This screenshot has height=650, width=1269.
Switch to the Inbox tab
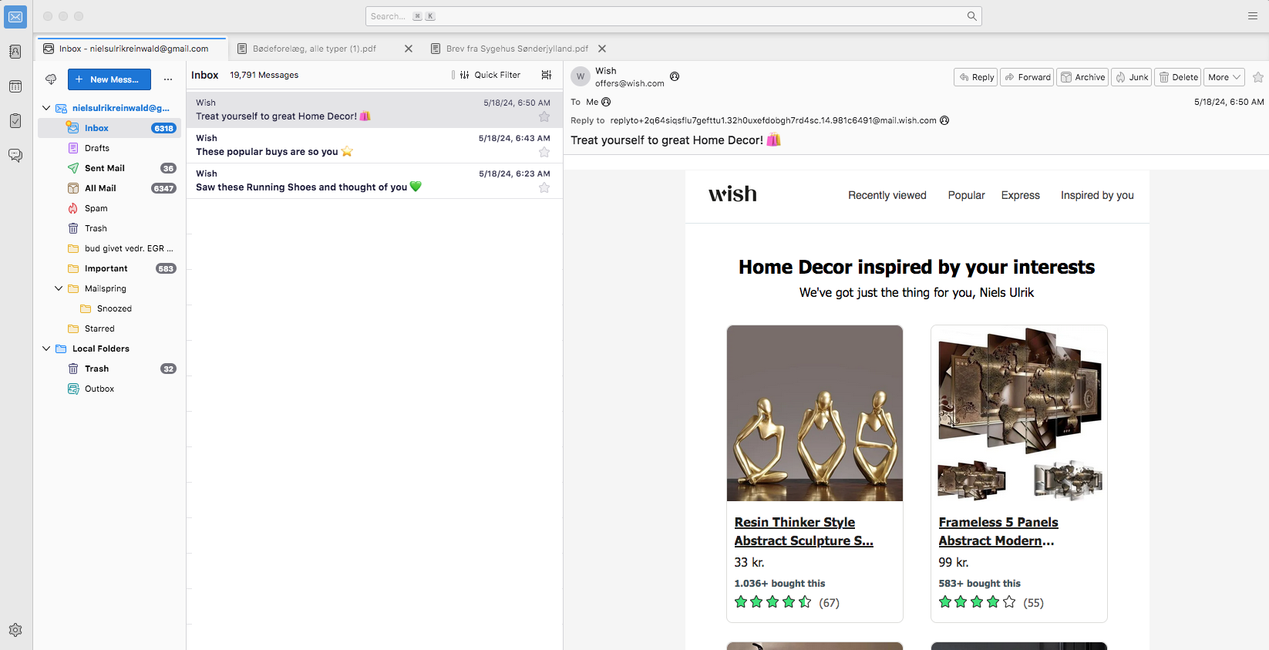pyautogui.click(x=131, y=49)
